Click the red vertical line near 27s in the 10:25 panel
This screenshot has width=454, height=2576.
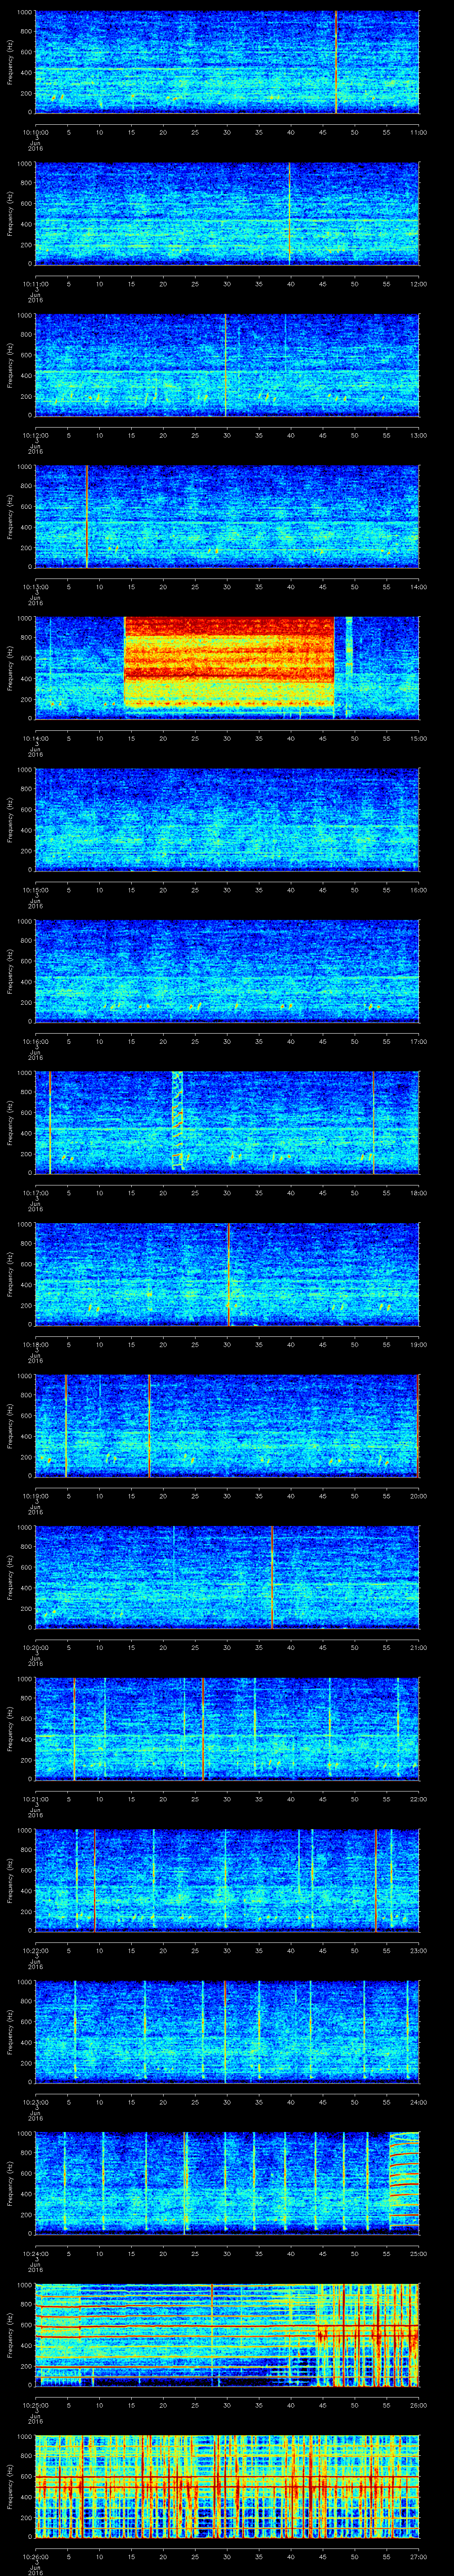click(x=211, y=2334)
